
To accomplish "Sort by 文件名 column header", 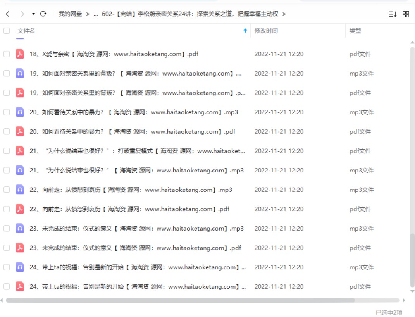I will click(x=26, y=31).
